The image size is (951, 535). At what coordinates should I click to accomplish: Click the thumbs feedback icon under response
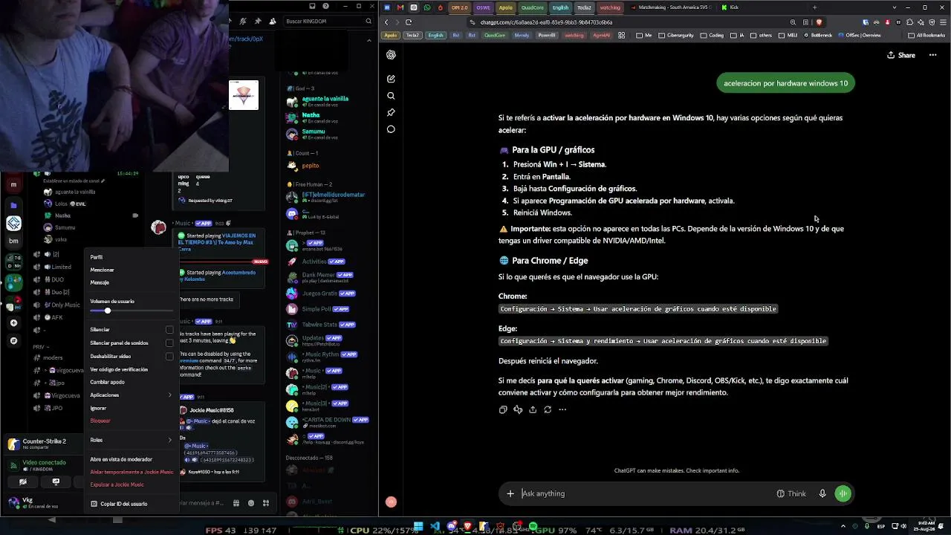click(x=518, y=409)
